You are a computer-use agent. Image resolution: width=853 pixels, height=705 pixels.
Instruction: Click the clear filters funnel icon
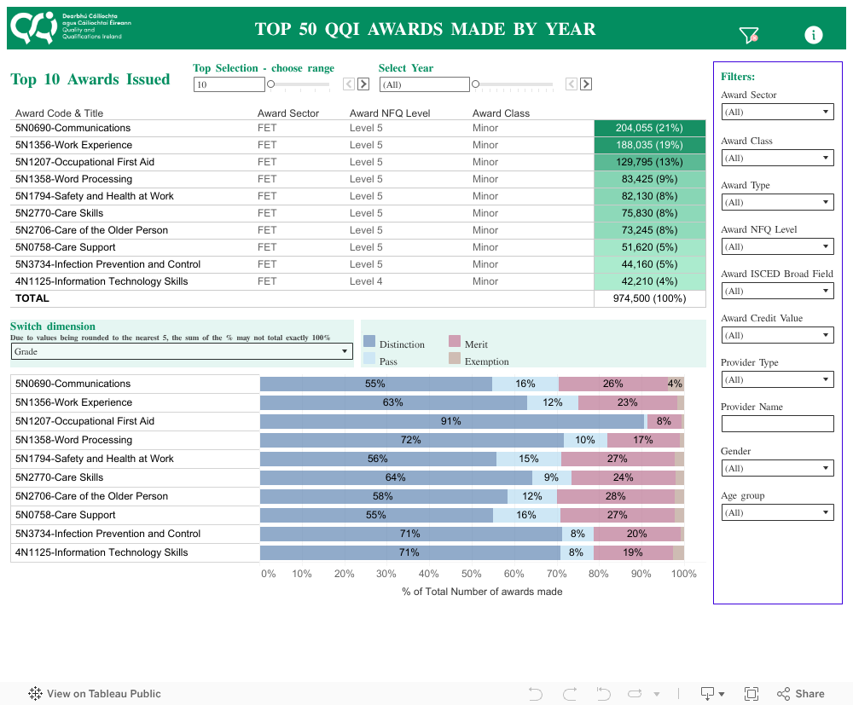(x=748, y=35)
